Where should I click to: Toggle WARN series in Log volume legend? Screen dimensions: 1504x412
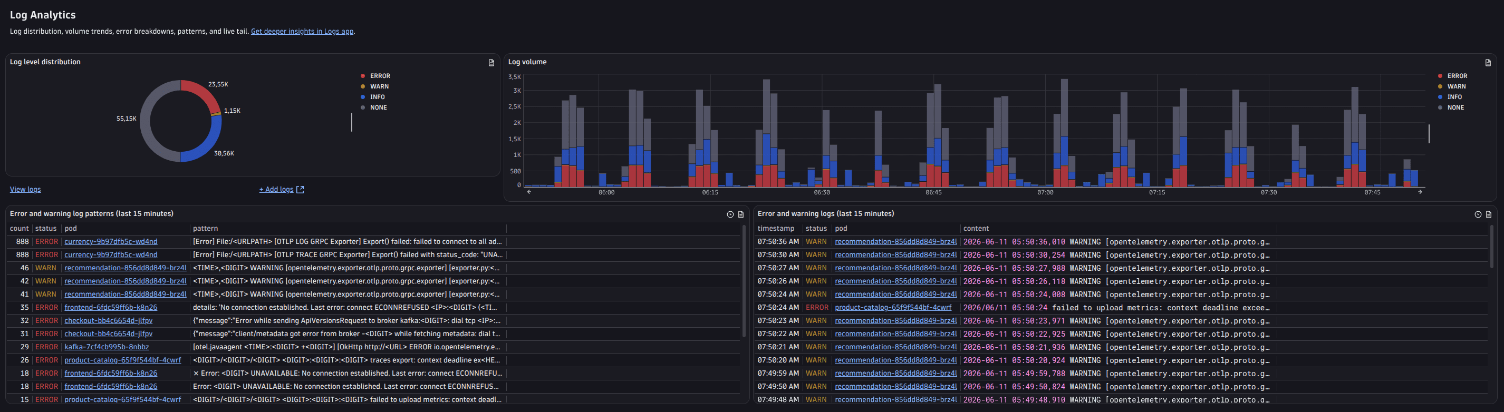tap(1452, 86)
